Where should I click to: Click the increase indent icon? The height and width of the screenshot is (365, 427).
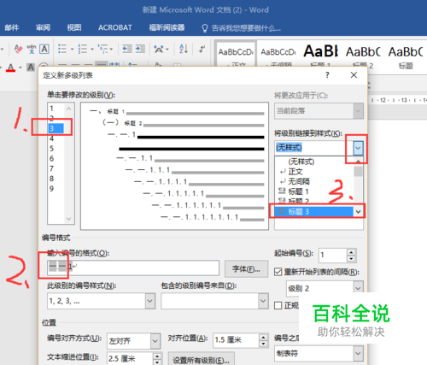point(140,49)
